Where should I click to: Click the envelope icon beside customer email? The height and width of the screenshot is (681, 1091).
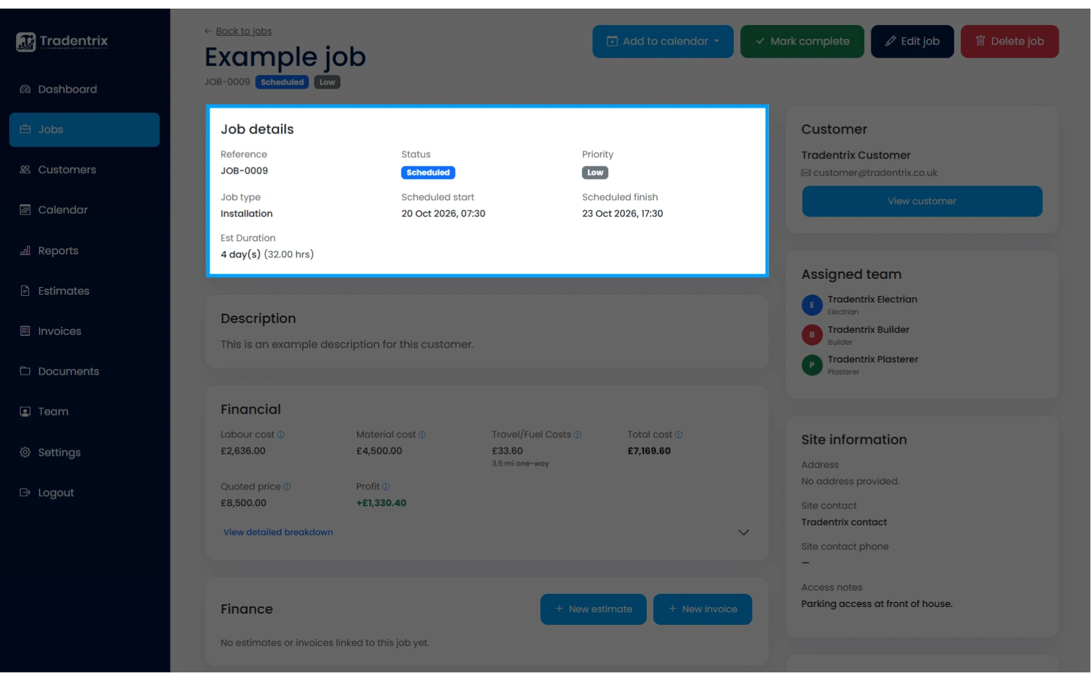(806, 173)
